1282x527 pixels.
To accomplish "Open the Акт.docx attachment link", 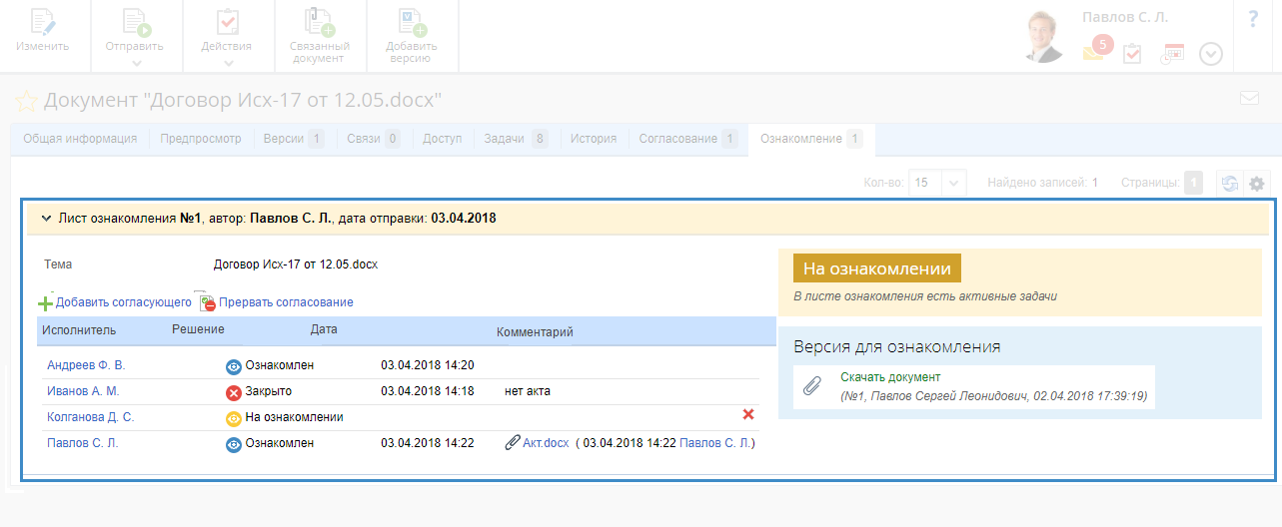I will [546, 443].
